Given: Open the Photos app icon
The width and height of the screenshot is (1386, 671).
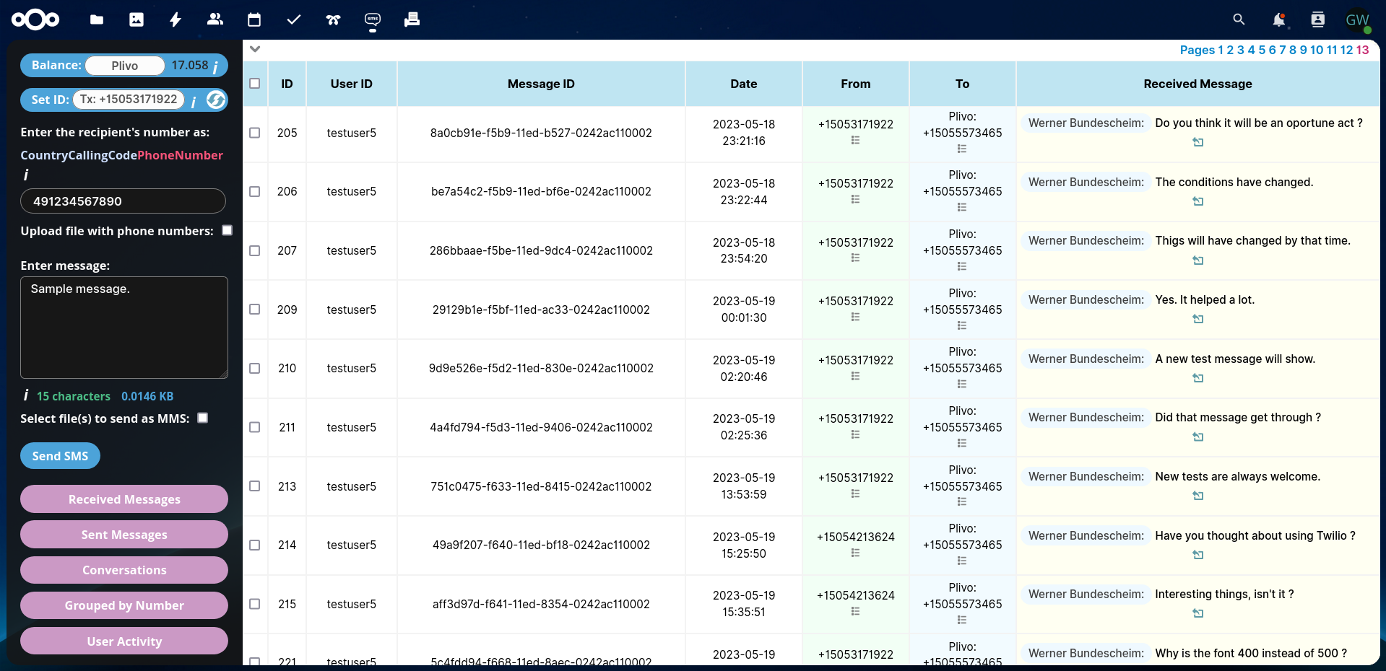Looking at the screenshot, I should point(137,19).
